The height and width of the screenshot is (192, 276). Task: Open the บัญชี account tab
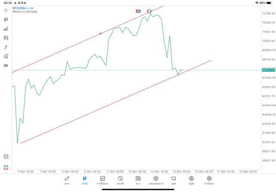pyautogui.click(x=191, y=180)
